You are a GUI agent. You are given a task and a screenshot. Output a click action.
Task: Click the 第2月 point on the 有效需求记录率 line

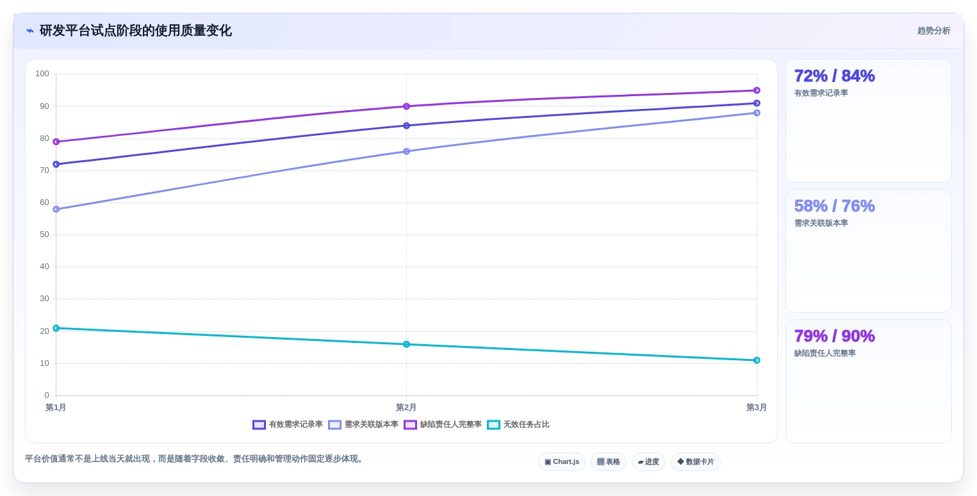click(x=406, y=126)
